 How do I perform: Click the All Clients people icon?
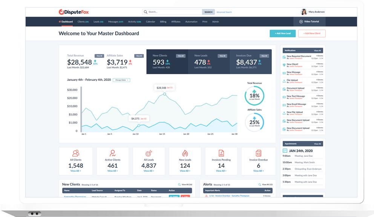point(76,153)
